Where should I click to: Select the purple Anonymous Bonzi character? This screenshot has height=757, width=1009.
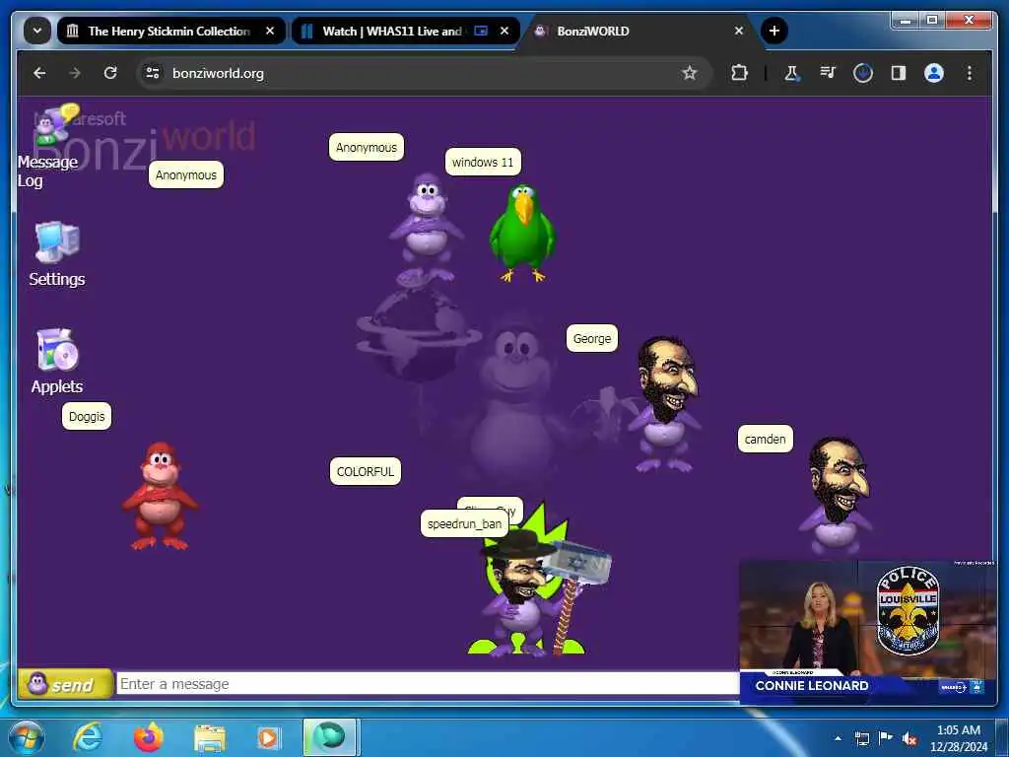[426, 228]
